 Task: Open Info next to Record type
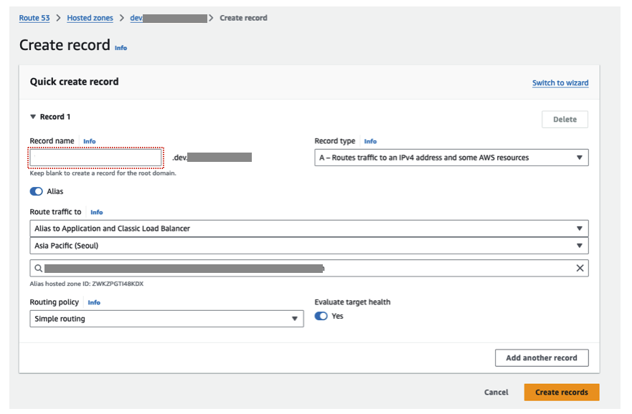[370, 142]
